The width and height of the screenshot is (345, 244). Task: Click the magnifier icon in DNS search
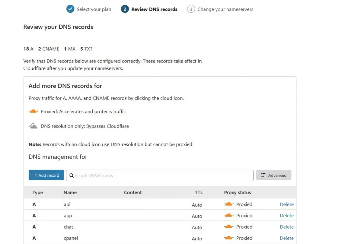click(x=71, y=175)
